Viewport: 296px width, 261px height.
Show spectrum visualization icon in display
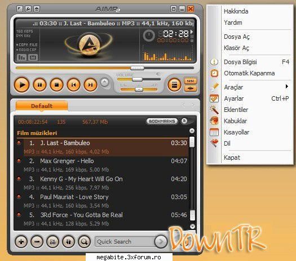click(x=21, y=57)
